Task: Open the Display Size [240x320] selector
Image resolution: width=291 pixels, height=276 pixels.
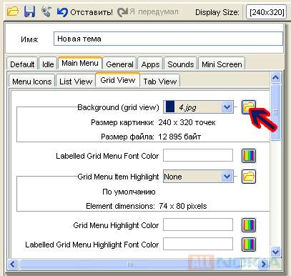Action: point(266,12)
